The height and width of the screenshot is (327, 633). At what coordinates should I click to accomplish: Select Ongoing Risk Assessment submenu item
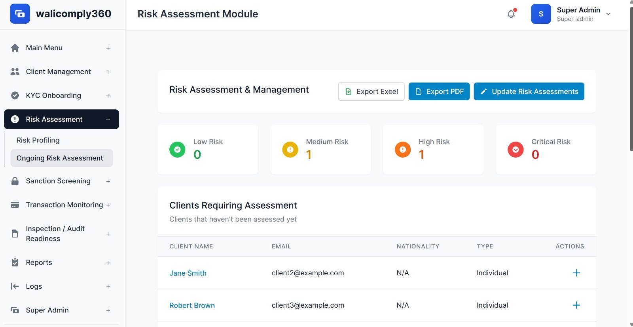pyautogui.click(x=60, y=158)
